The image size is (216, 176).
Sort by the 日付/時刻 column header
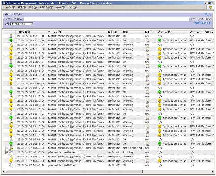pyautogui.click(x=24, y=32)
